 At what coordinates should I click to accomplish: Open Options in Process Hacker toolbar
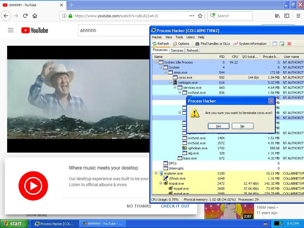tap(181, 44)
